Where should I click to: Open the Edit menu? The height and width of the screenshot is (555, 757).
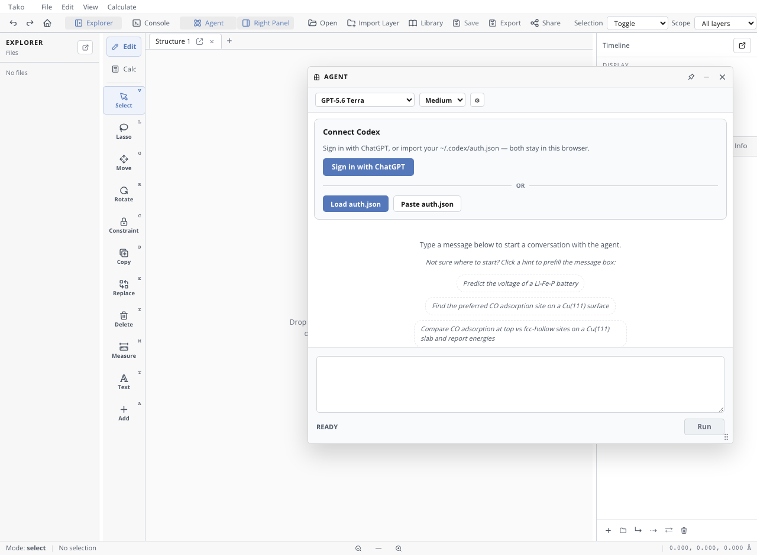point(67,7)
